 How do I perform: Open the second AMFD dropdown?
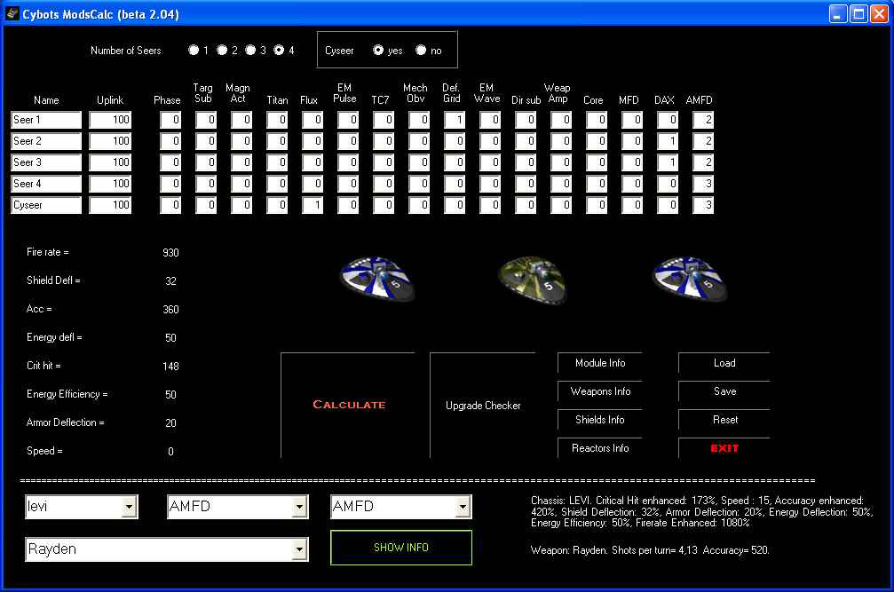pyautogui.click(x=463, y=507)
